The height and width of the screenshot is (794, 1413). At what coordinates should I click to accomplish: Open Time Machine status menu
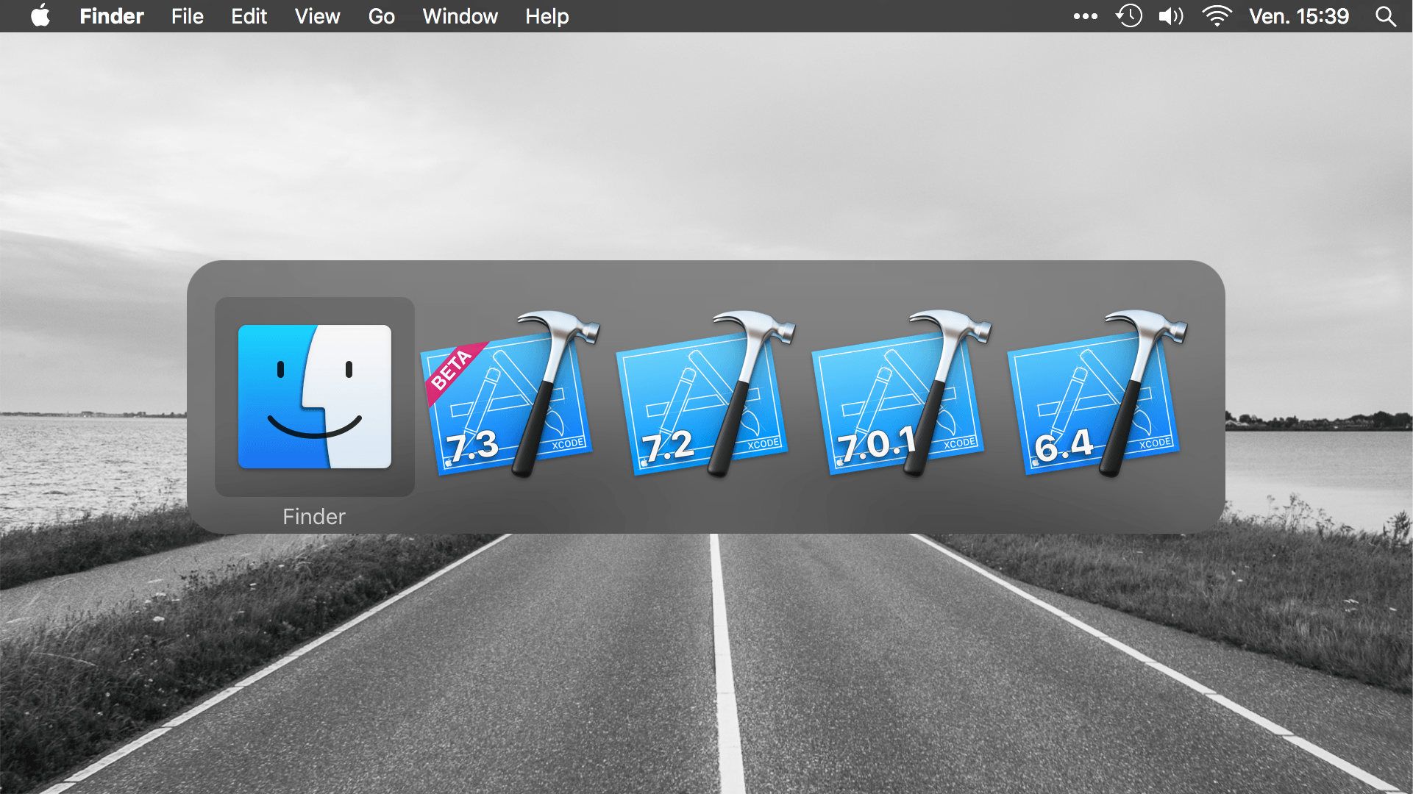1129,16
